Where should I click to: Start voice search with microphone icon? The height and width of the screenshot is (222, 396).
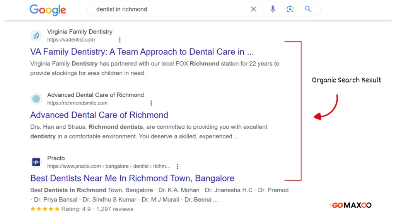coord(273,9)
